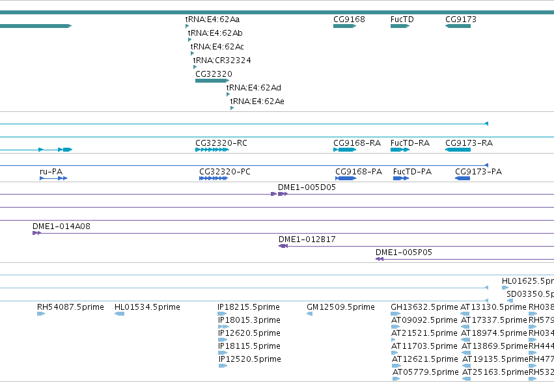Select the CG9173-RA transcript
Image resolution: width=554 pixels, height=382 pixels.
(458, 150)
